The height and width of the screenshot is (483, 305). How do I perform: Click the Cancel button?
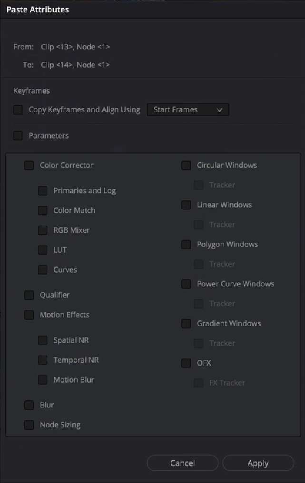click(x=183, y=463)
